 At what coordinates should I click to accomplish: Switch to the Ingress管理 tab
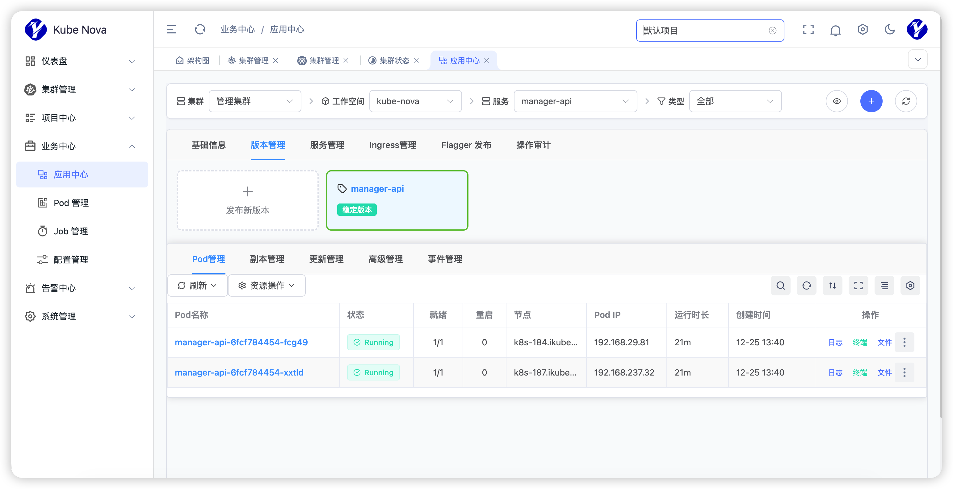click(x=393, y=145)
